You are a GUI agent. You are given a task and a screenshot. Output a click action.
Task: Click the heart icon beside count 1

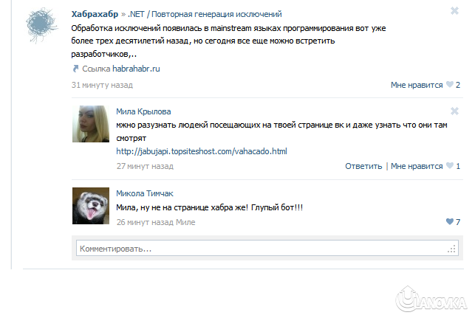(x=450, y=165)
